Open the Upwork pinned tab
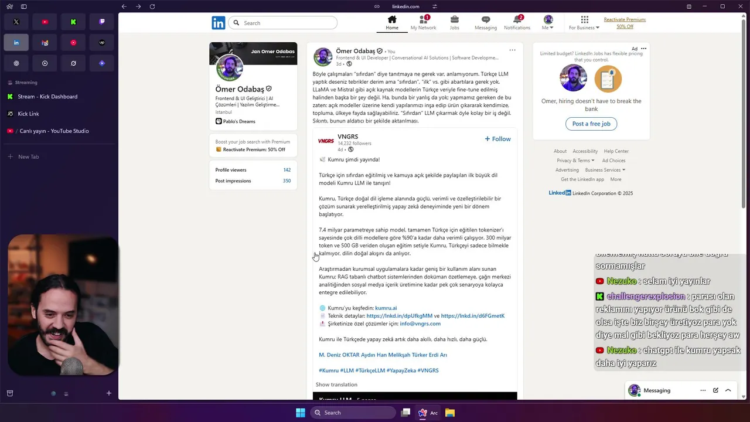Image resolution: width=750 pixels, height=422 pixels. point(102,43)
